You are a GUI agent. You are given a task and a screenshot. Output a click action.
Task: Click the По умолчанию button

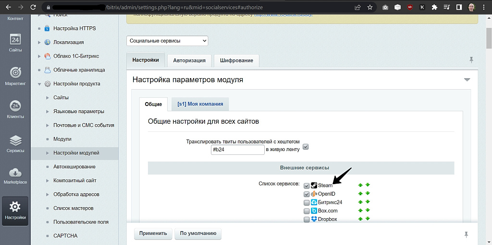tap(197, 233)
